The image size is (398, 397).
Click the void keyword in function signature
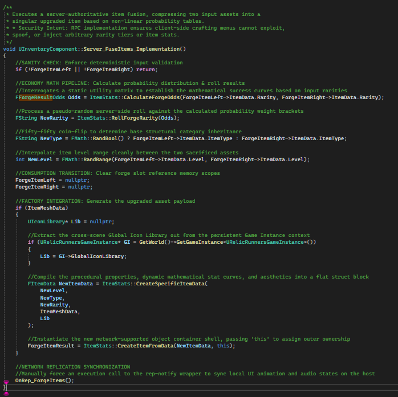tap(9, 49)
